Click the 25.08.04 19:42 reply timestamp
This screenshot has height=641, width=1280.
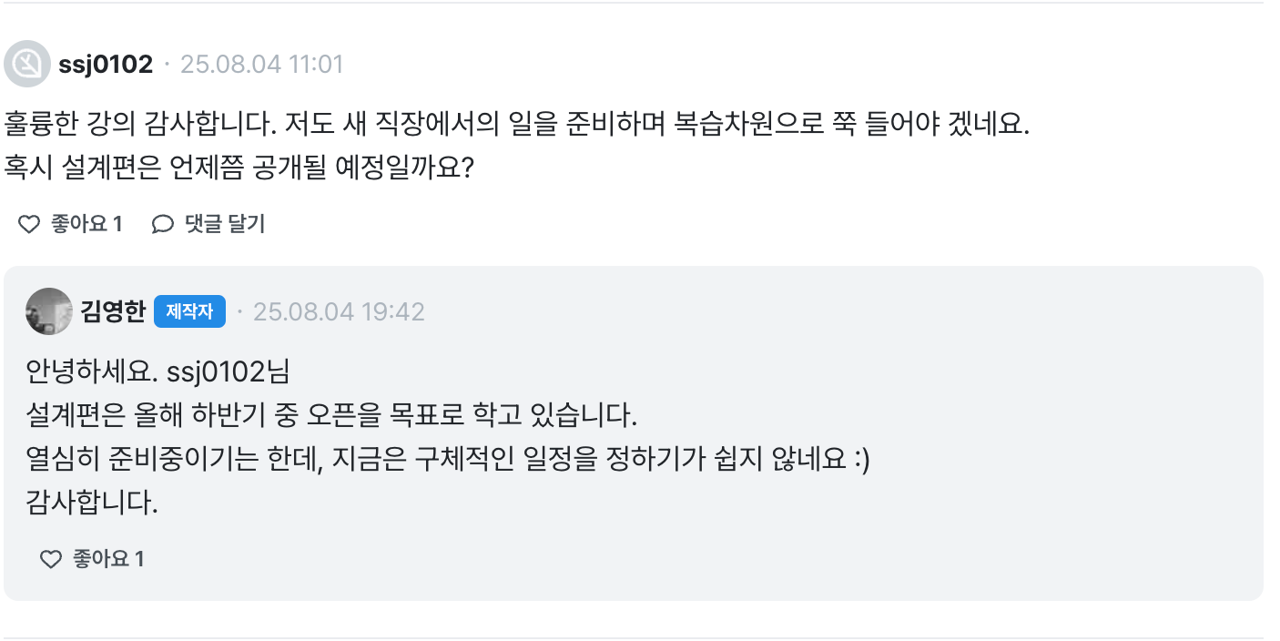(x=339, y=311)
